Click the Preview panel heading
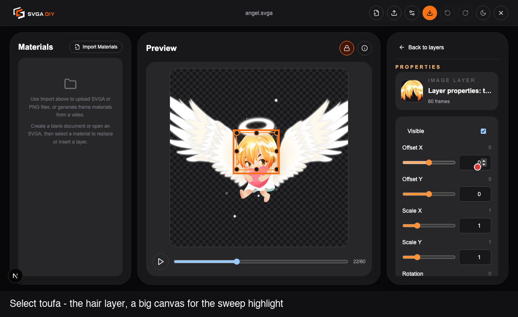The width and height of the screenshot is (518, 317). (x=161, y=48)
